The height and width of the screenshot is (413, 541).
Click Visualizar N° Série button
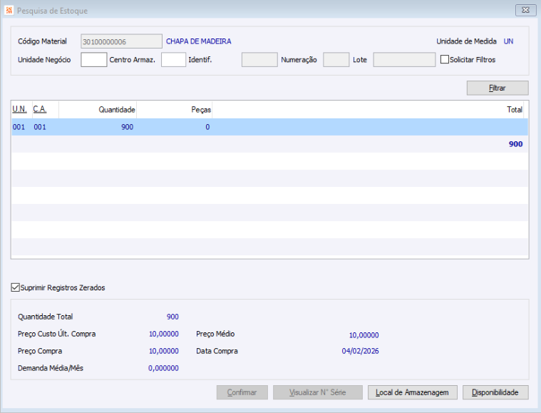coord(317,392)
